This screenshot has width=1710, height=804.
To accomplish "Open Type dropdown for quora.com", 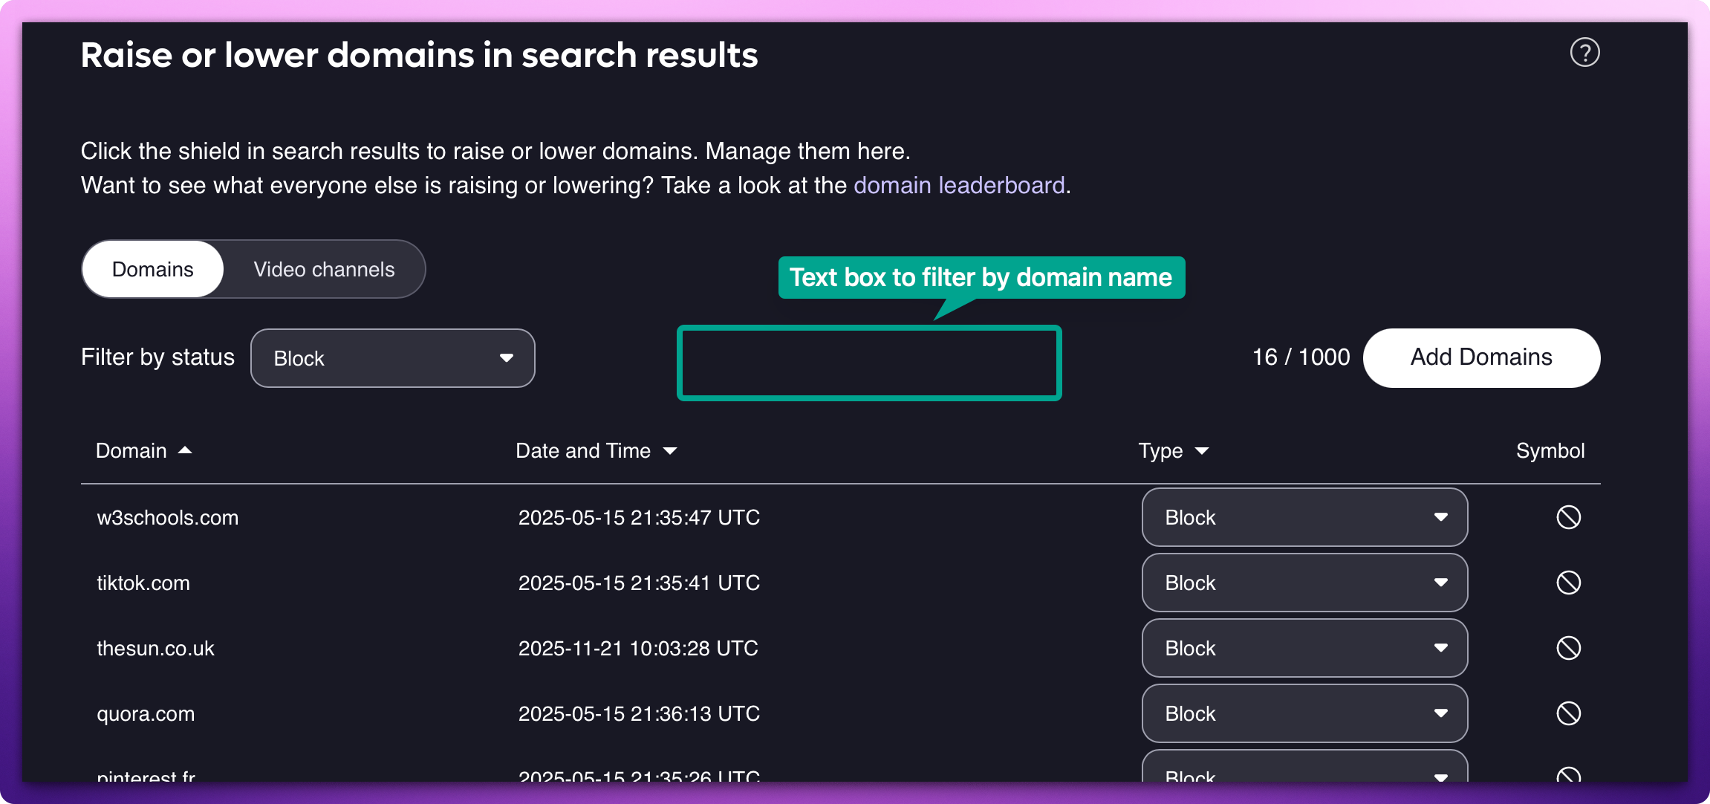I will click(1304, 713).
